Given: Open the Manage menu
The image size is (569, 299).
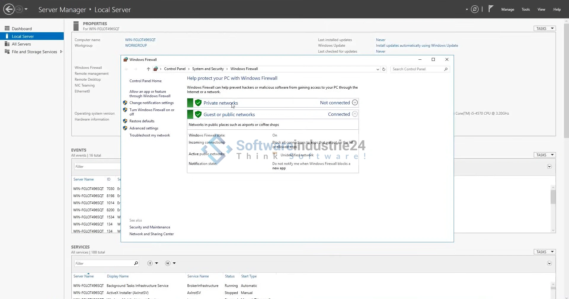Looking at the screenshot, I should [x=507, y=9].
